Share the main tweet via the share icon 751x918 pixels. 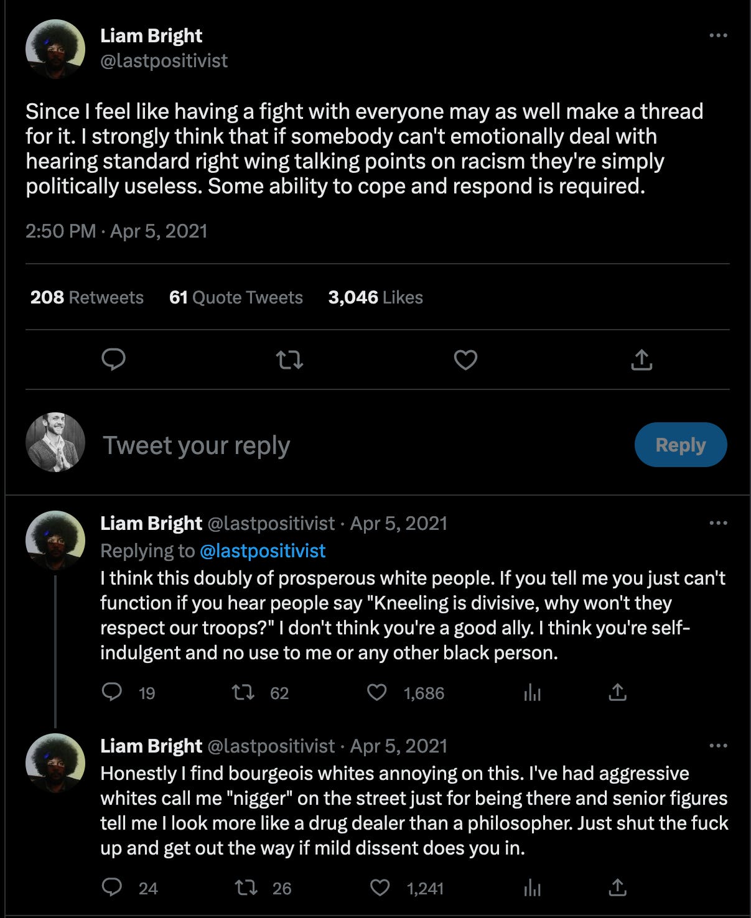(x=641, y=359)
